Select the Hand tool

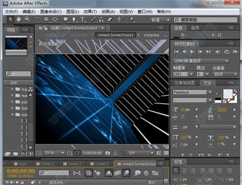point(19,19)
